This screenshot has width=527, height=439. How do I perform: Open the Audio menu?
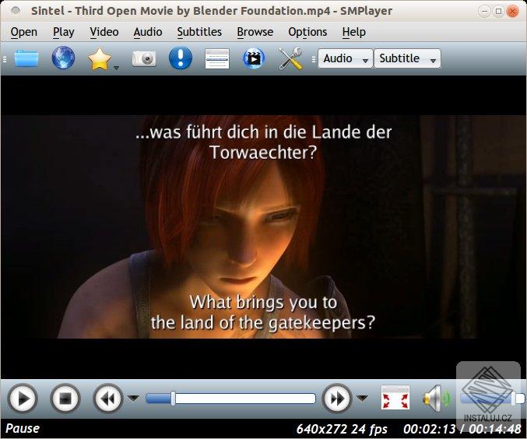pos(148,32)
